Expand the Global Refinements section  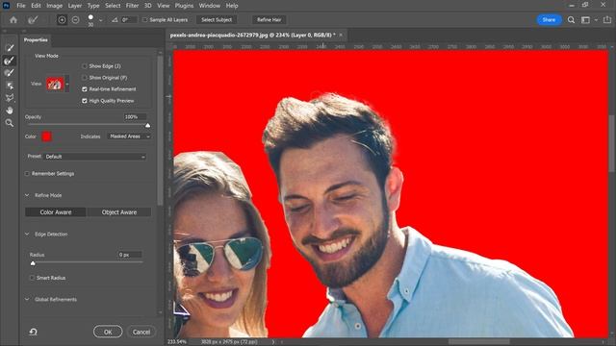(x=27, y=299)
